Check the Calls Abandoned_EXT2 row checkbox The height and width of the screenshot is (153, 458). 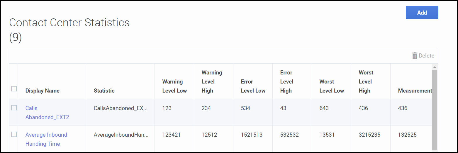[14, 108]
